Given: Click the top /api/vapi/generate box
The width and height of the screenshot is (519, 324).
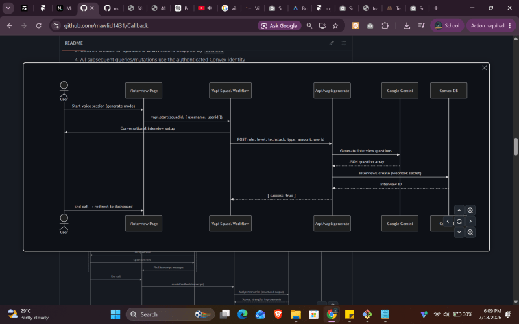Looking at the screenshot, I should coord(332,91).
